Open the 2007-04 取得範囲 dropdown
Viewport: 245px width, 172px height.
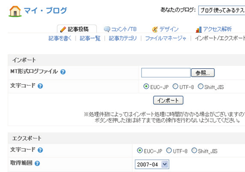[x=152, y=164]
